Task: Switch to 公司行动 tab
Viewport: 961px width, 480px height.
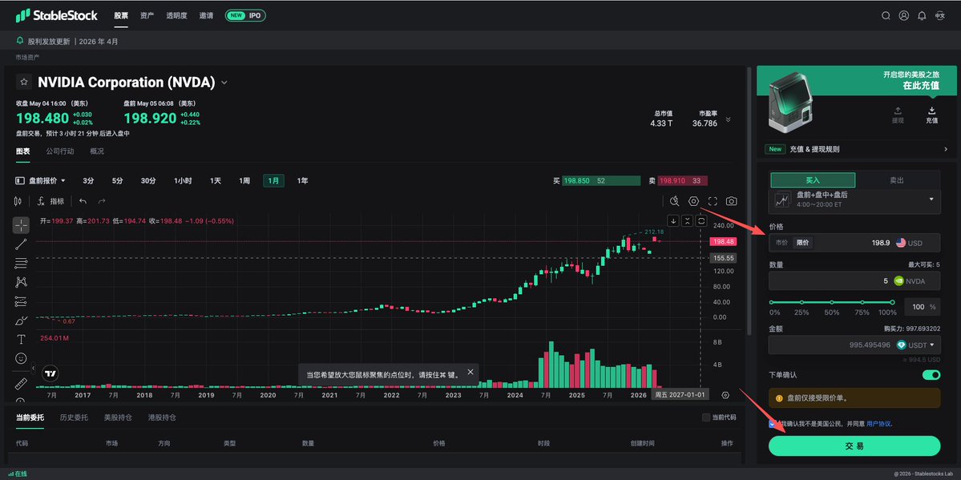Action: (60, 151)
